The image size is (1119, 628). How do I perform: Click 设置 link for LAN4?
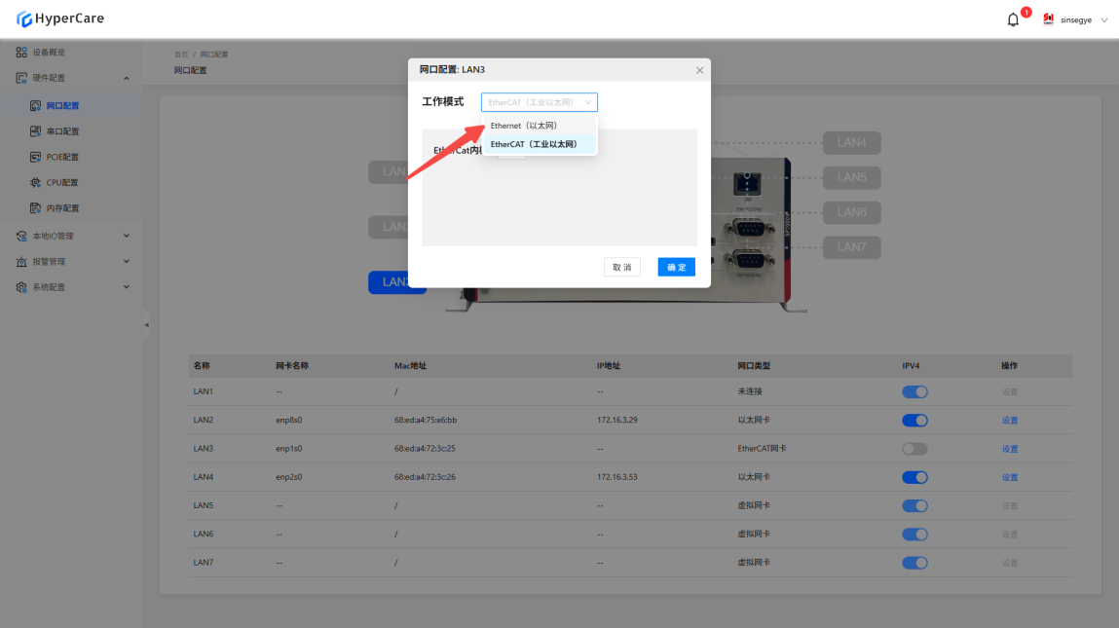tap(1009, 477)
